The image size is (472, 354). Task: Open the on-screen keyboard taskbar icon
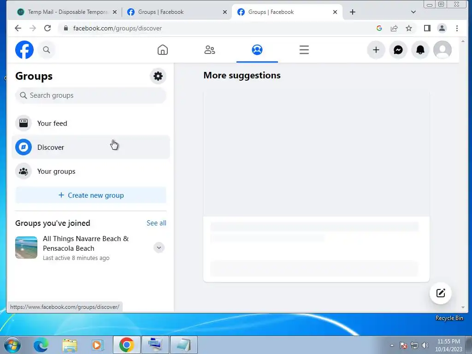(155, 345)
